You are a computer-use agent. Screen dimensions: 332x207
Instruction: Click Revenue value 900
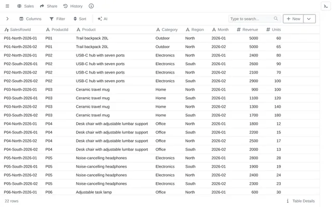coord(255,90)
